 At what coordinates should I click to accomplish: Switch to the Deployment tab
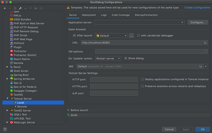click(x=89, y=15)
